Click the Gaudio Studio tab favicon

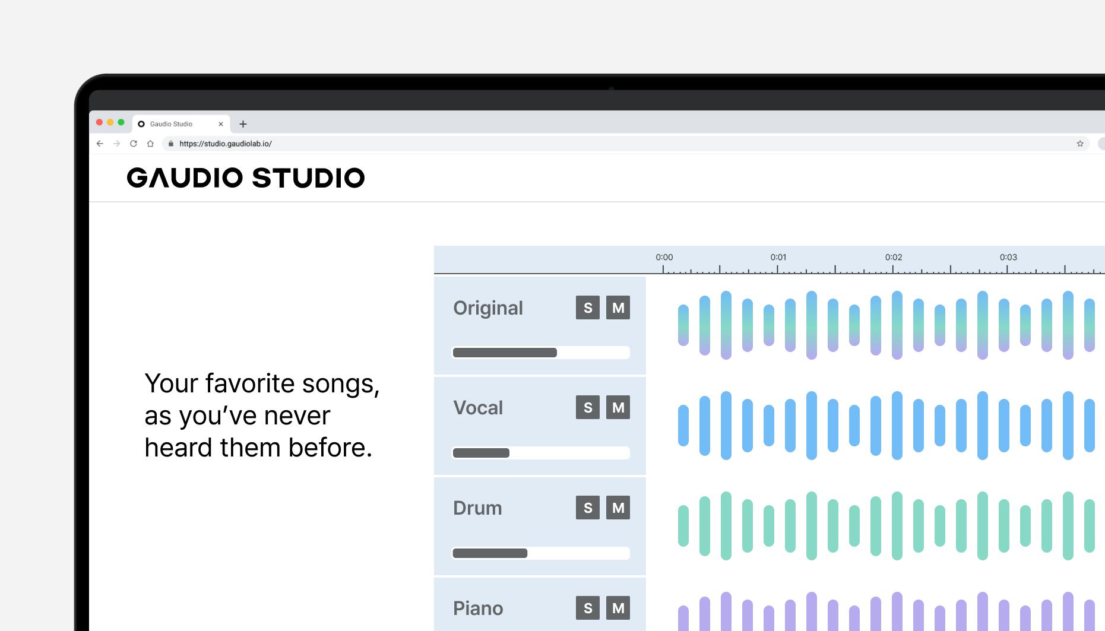coord(141,123)
